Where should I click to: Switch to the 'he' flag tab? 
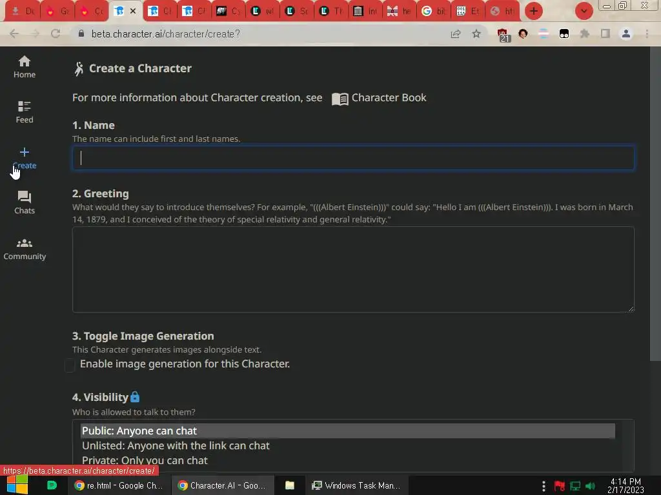coord(400,12)
